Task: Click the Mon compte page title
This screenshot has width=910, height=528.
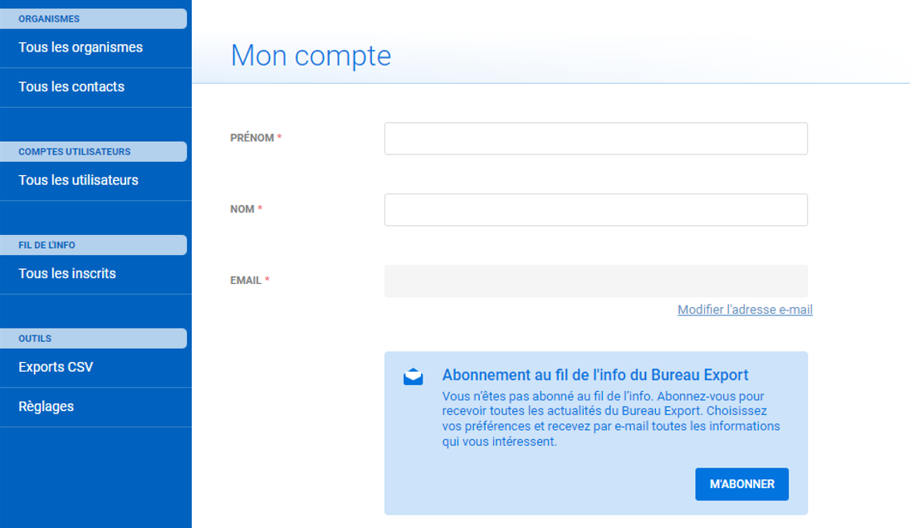Action: point(311,56)
